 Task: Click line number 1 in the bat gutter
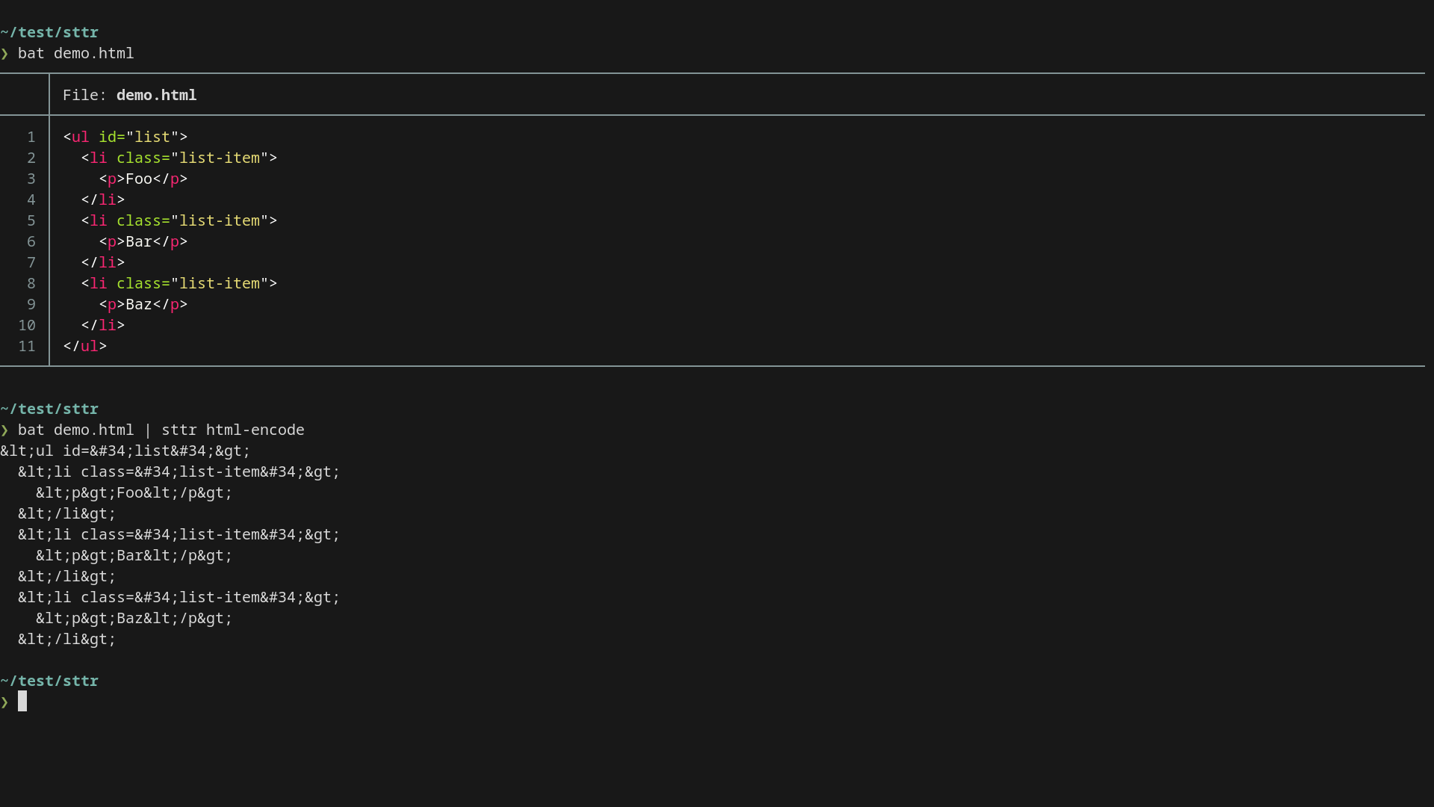pos(31,137)
